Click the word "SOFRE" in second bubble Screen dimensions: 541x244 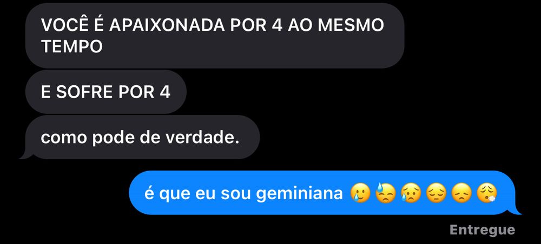84,92
